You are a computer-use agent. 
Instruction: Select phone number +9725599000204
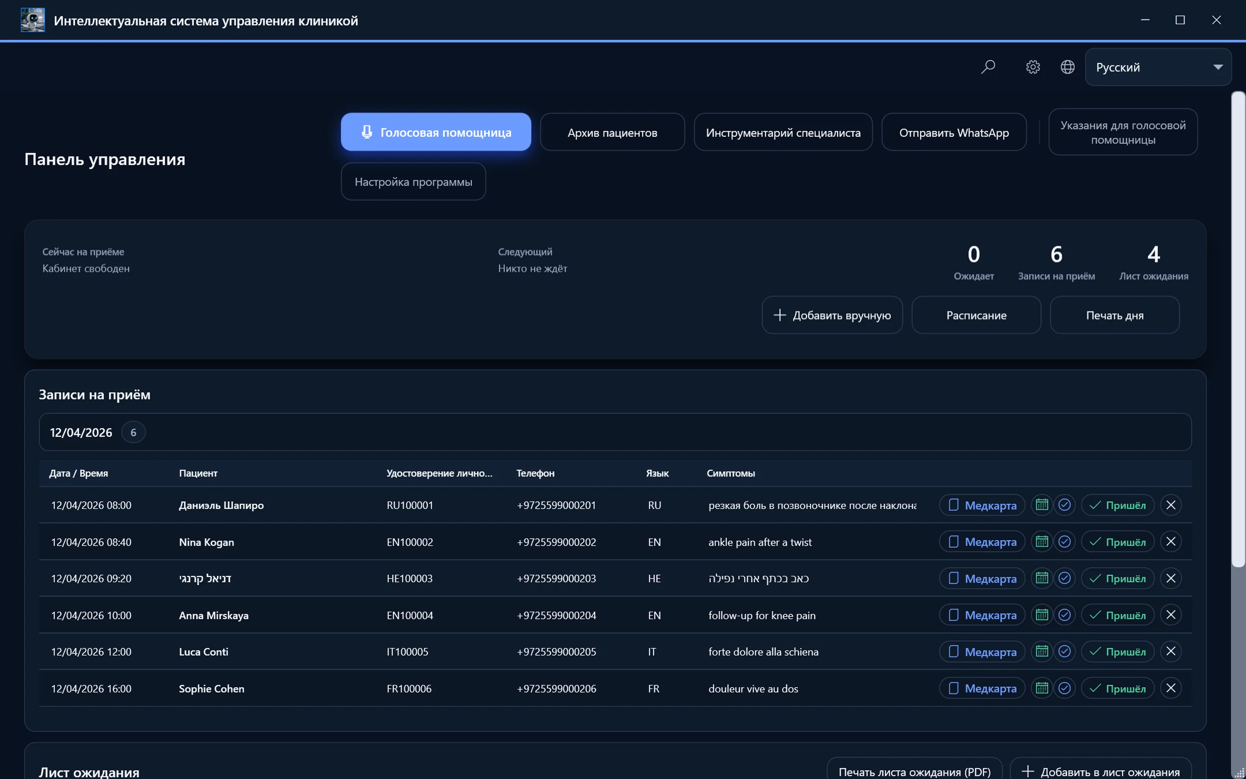[x=556, y=615]
